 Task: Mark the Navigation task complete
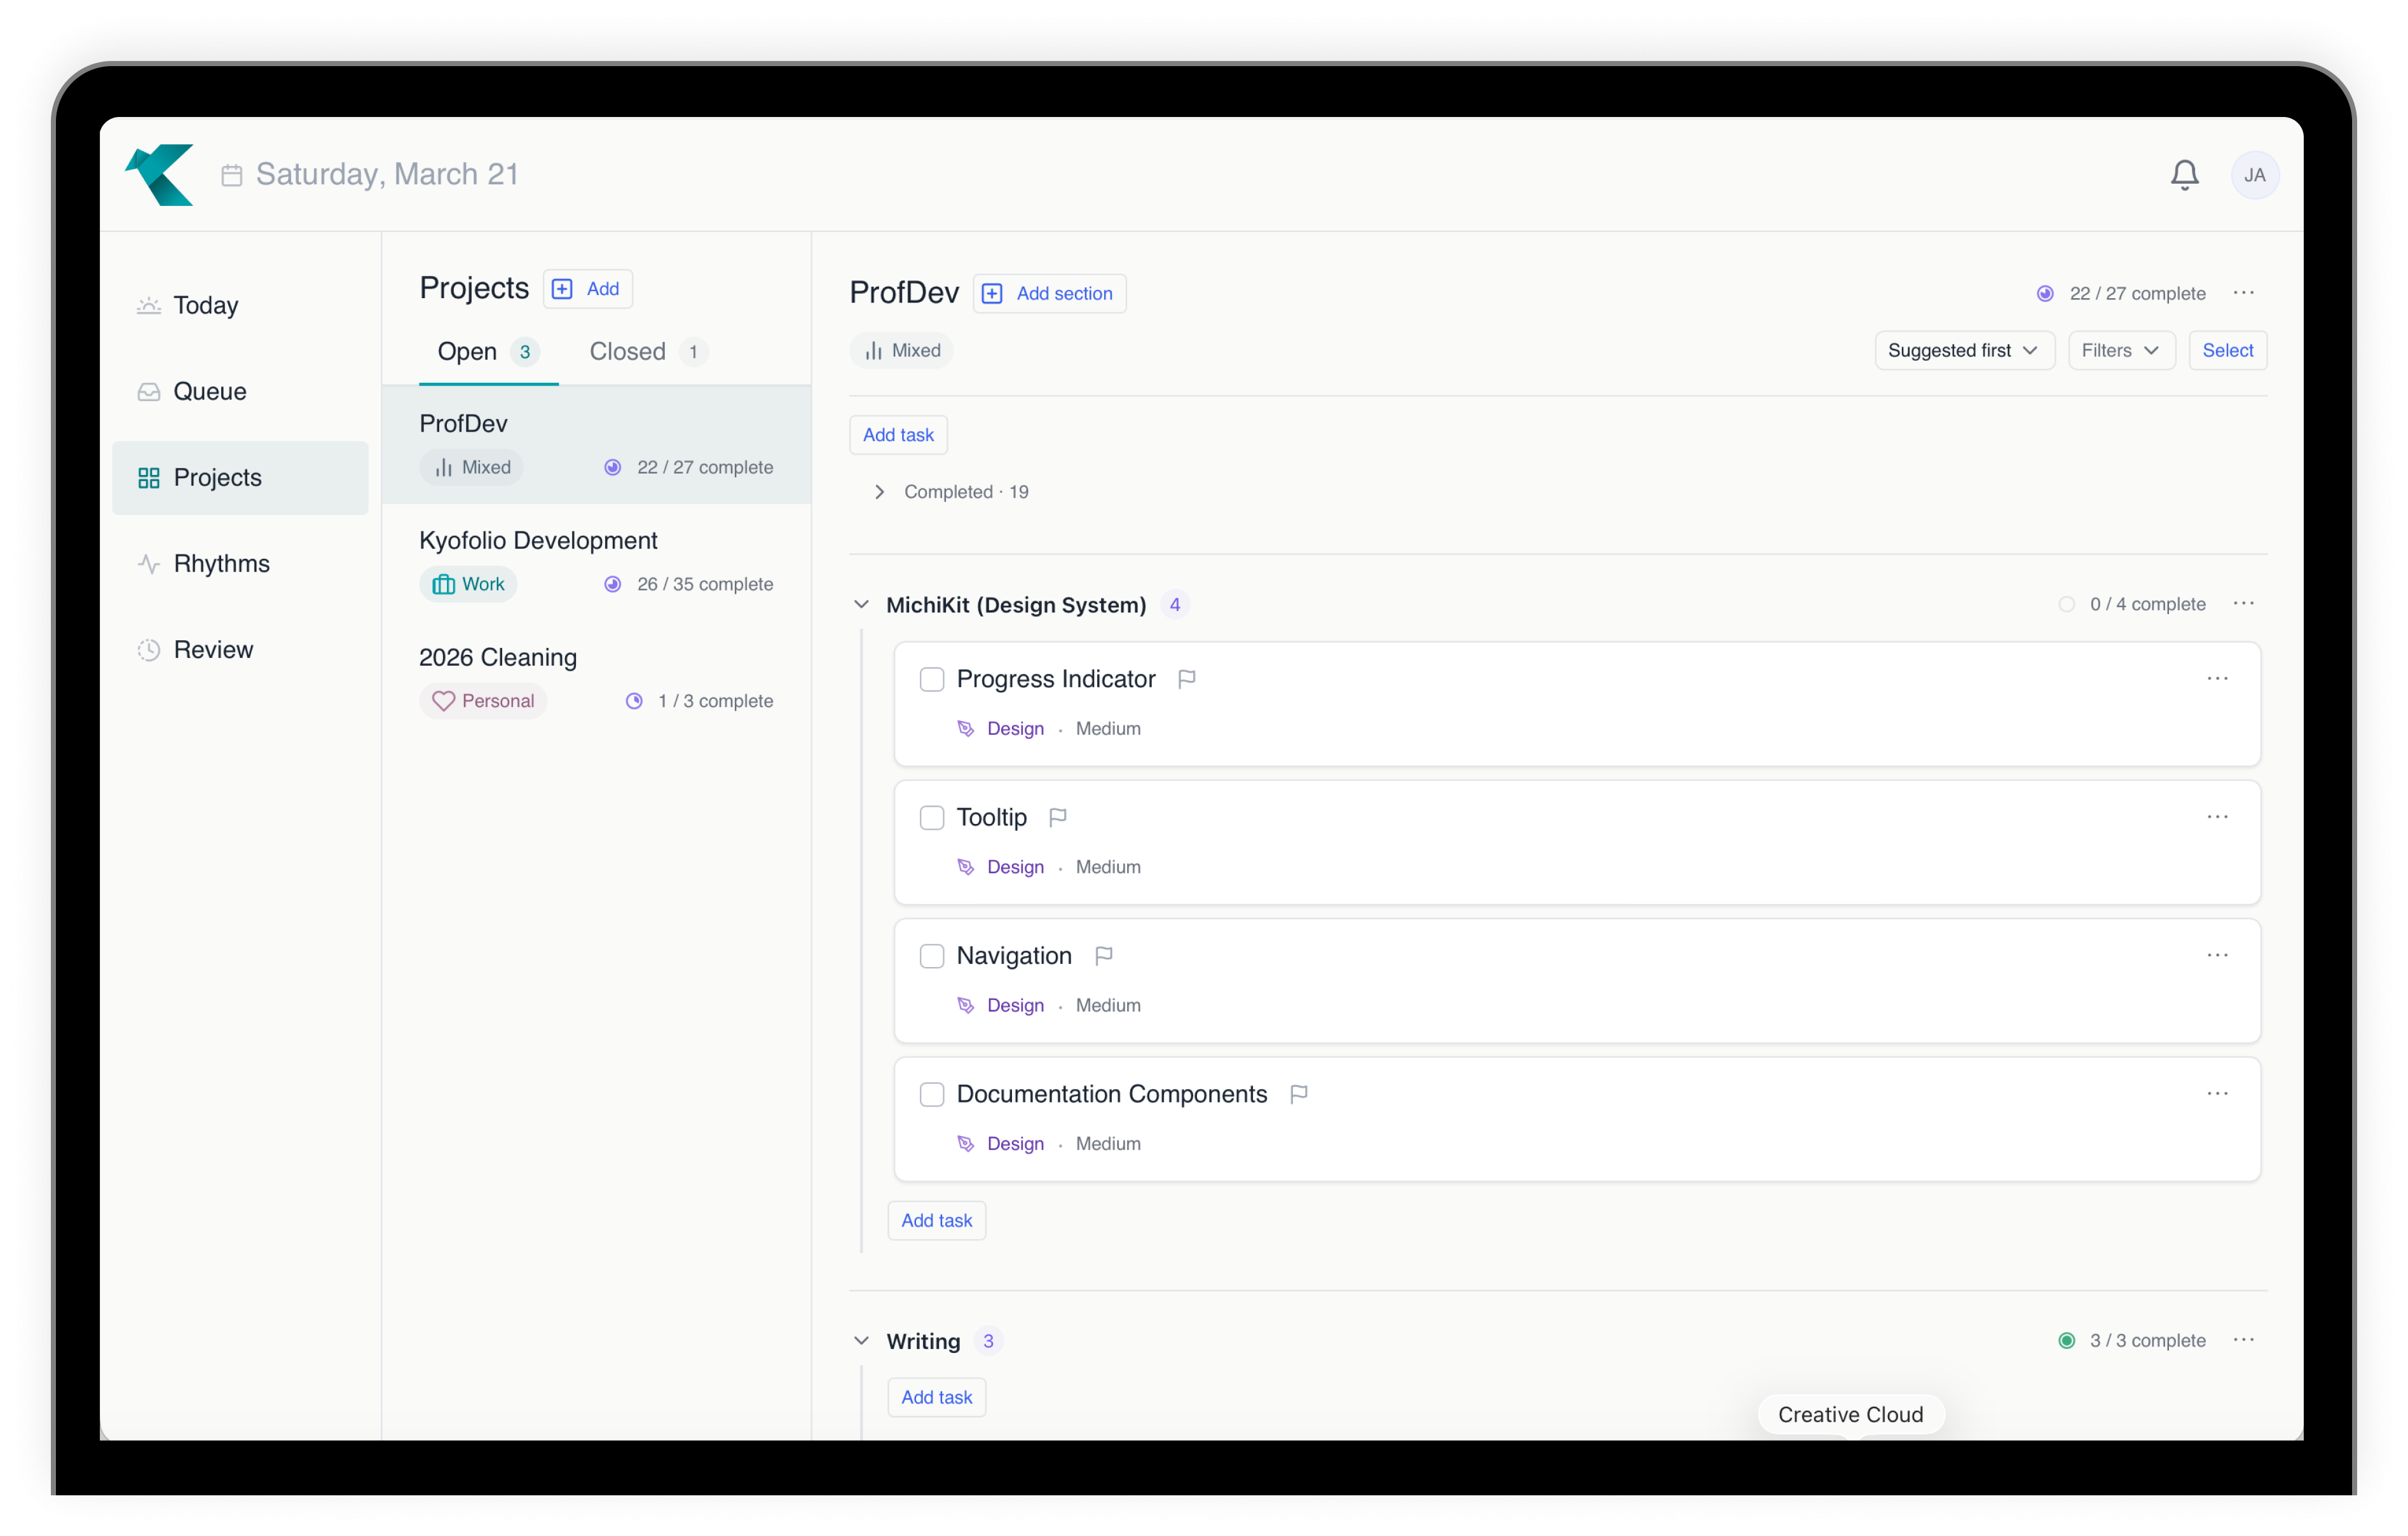pos(931,956)
